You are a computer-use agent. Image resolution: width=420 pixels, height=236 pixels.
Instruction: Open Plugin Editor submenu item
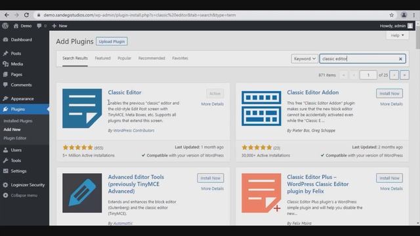click(15, 138)
